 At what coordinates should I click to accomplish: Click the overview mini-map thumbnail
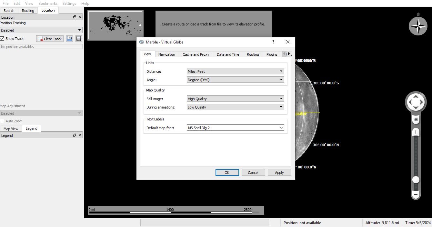coord(116,25)
